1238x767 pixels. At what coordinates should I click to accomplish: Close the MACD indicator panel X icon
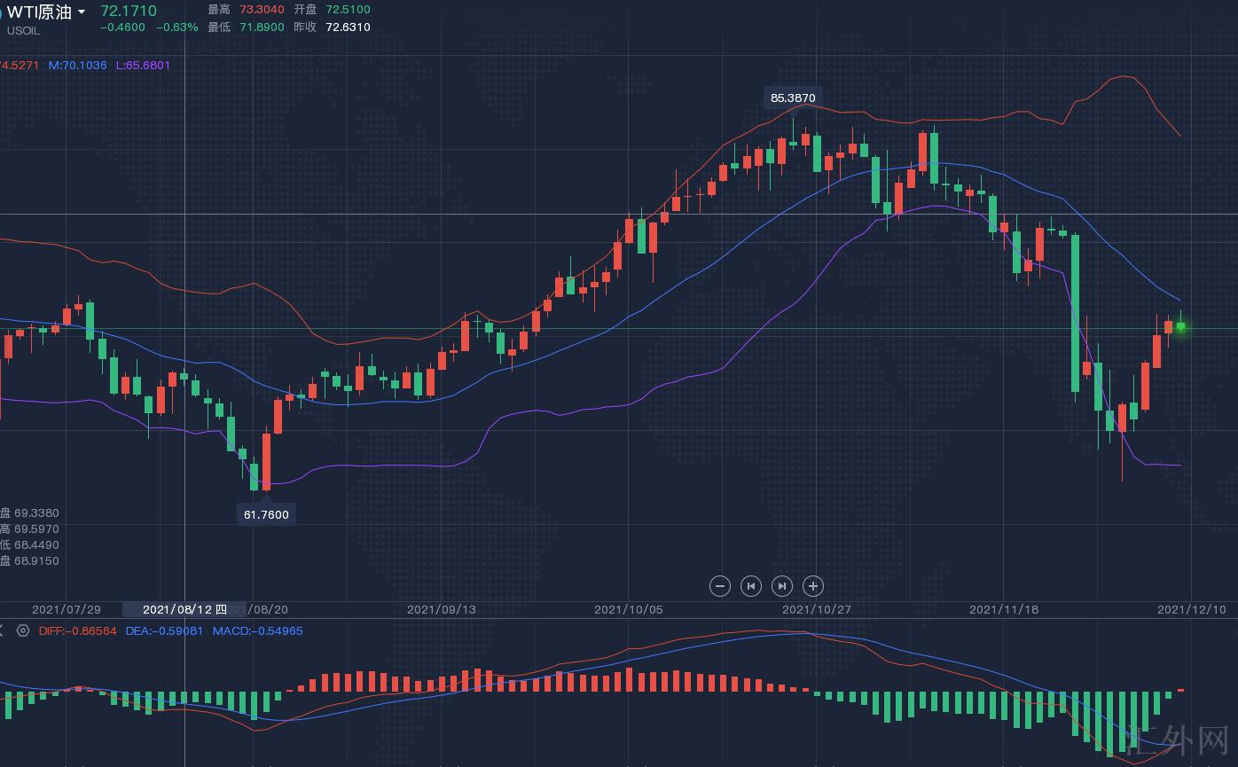[2, 631]
